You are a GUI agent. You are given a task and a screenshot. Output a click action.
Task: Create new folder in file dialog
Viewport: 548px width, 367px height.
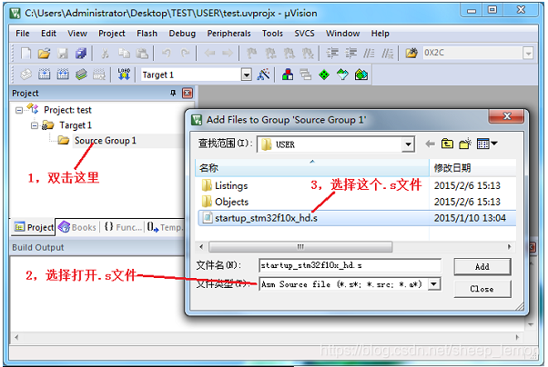[465, 144]
